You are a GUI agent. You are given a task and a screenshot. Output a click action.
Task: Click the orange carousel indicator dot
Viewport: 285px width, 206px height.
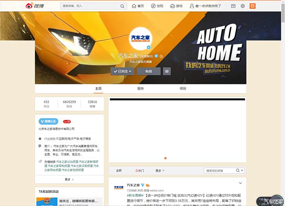165,158
